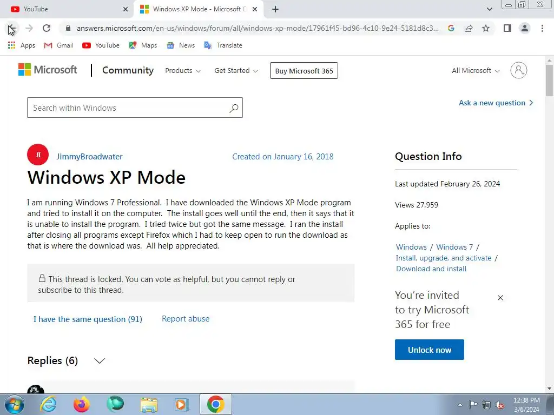Viewport: 554px width, 415px height.
Task: Open Download and install link
Action: coord(431,269)
